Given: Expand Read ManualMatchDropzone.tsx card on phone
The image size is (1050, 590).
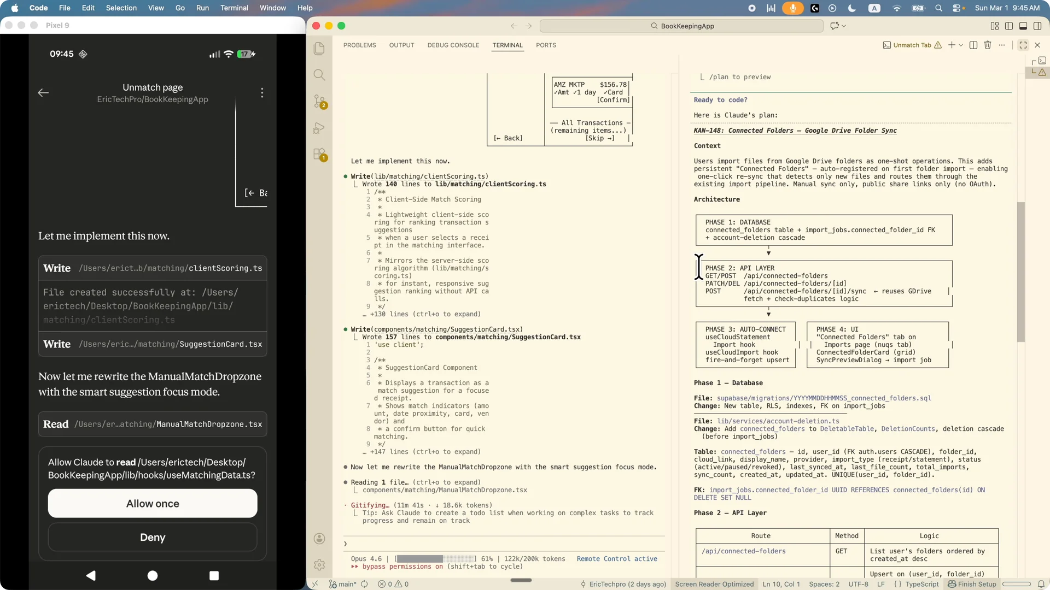Looking at the screenshot, I should pyautogui.click(x=153, y=424).
